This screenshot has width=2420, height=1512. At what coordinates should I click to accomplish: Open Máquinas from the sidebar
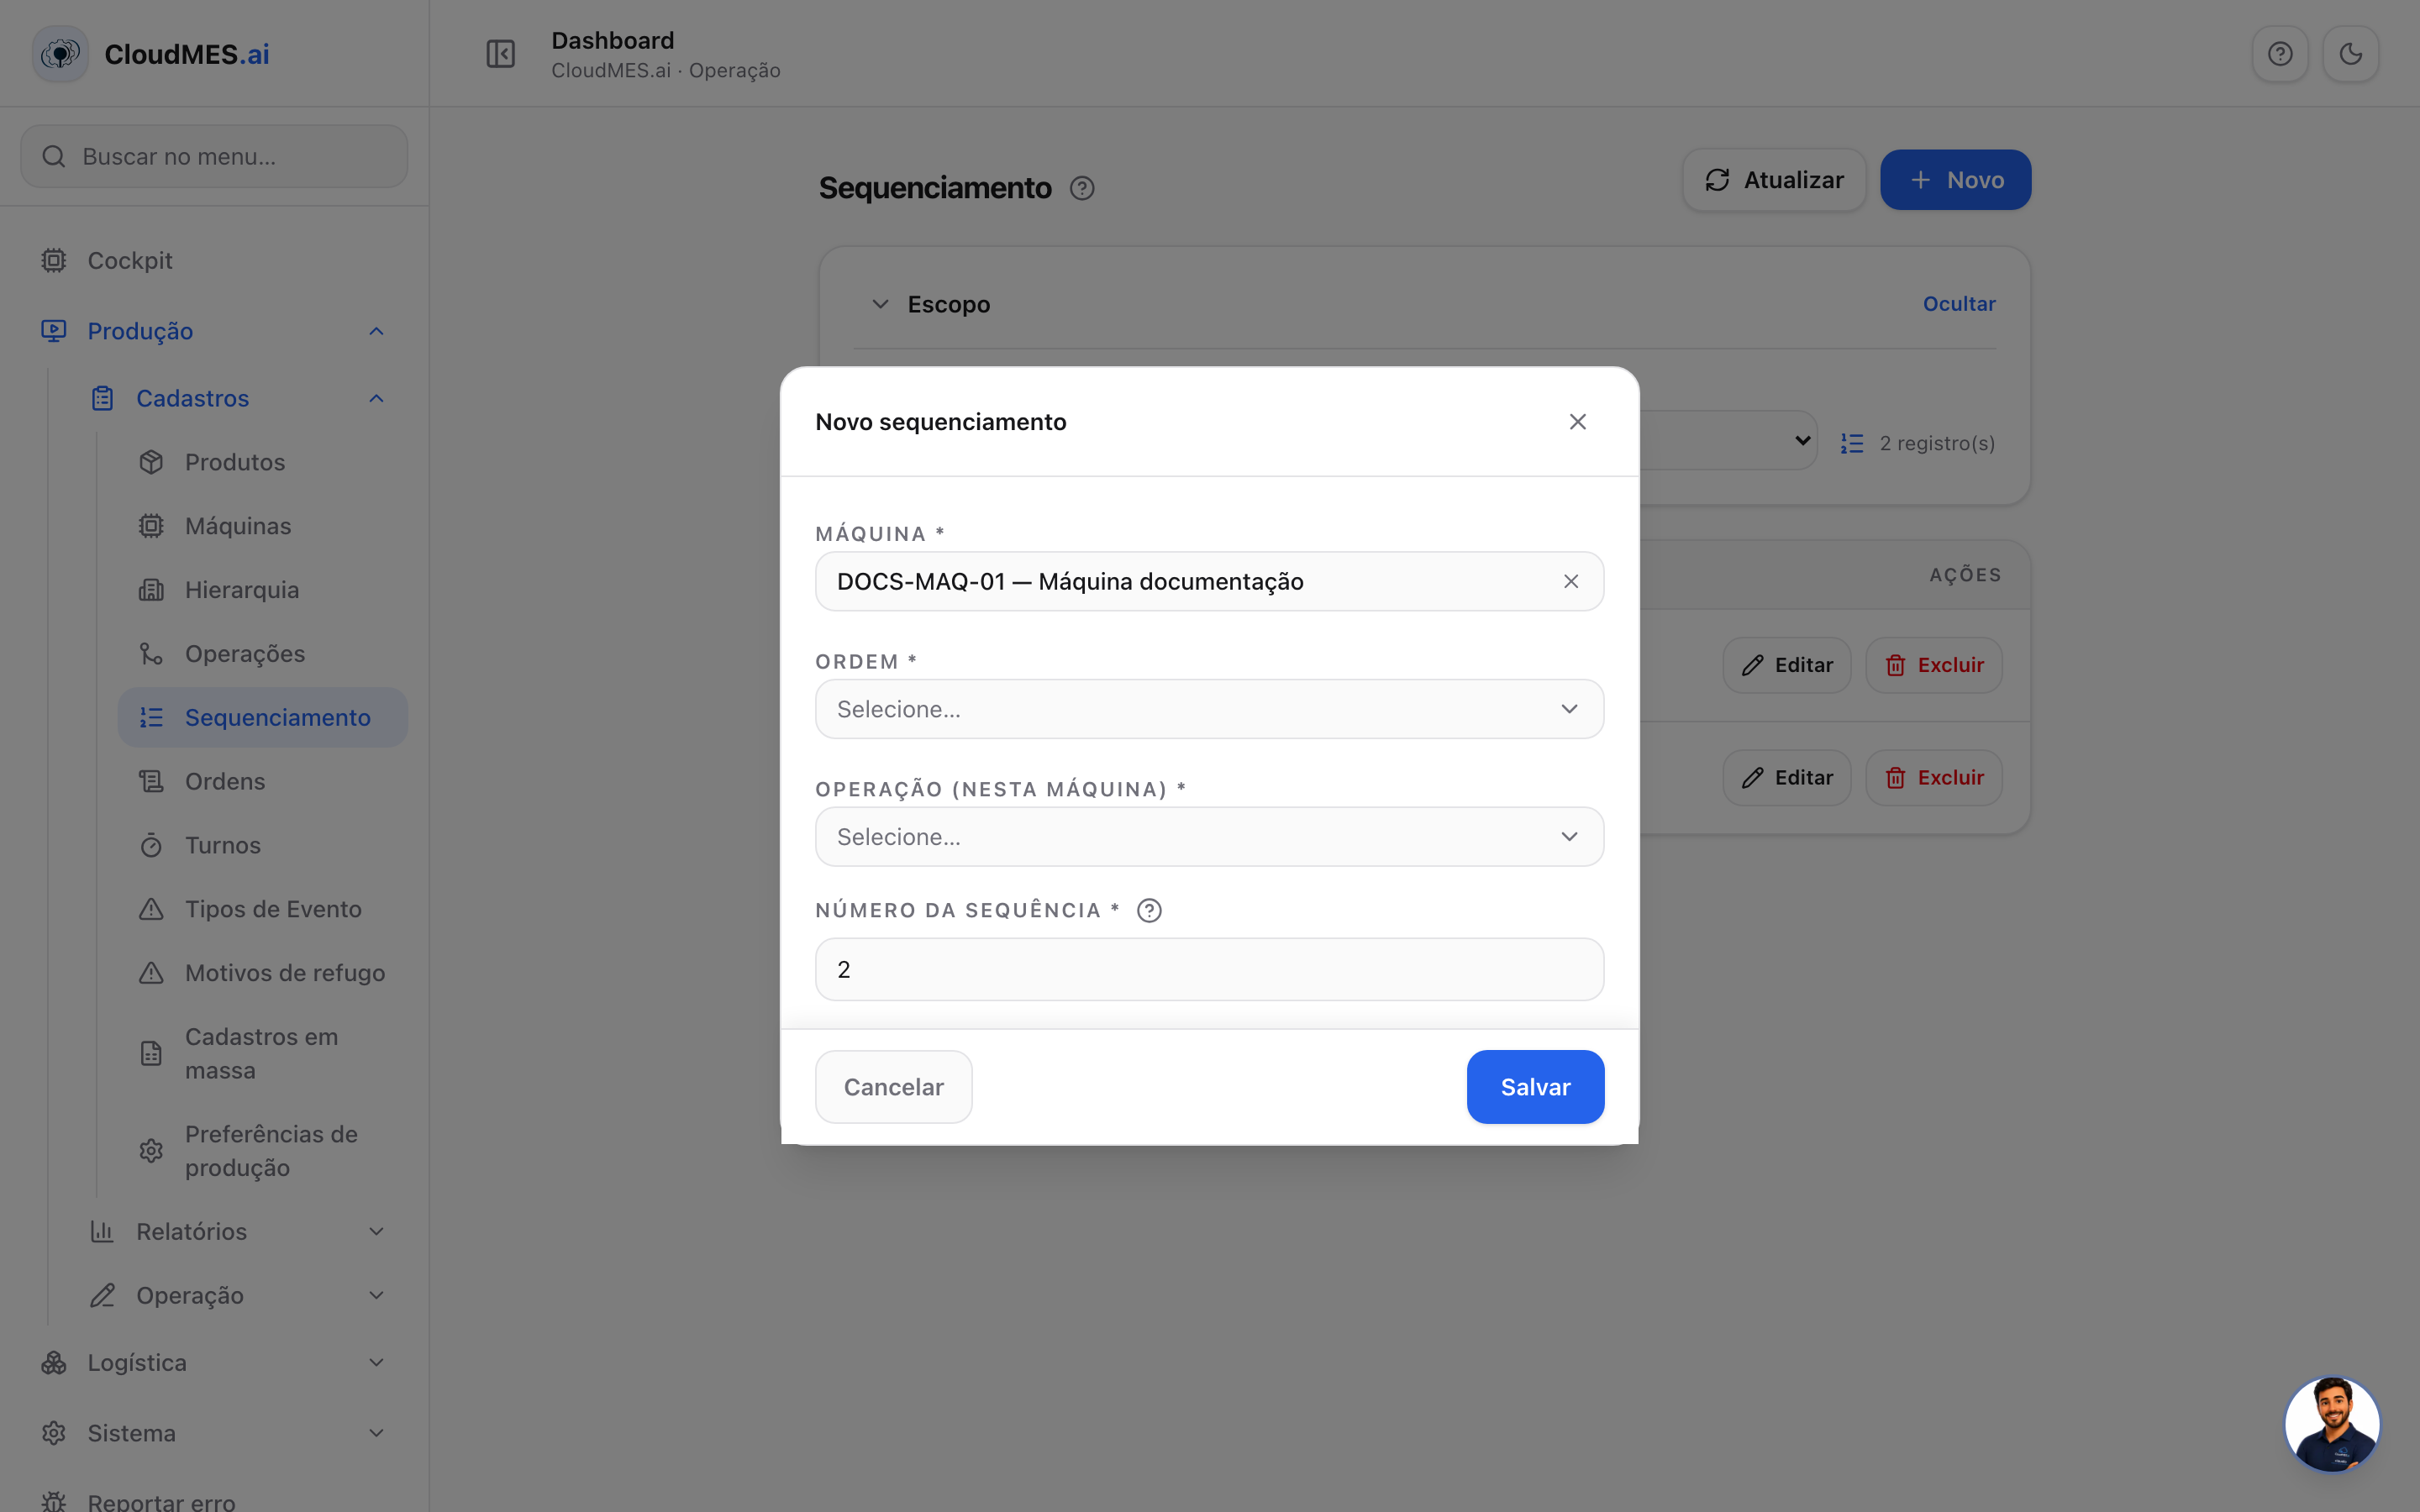click(263, 526)
